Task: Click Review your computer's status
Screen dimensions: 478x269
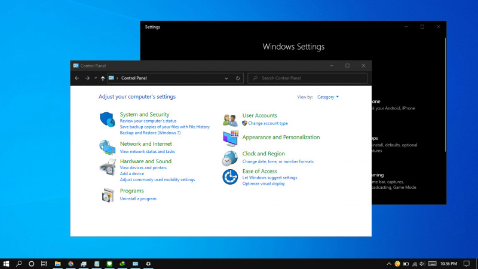Action: pos(148,121)
